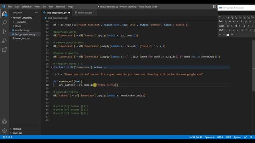Open the Manage gear icon
Screen dimensions: 255x143
[4, 130]
